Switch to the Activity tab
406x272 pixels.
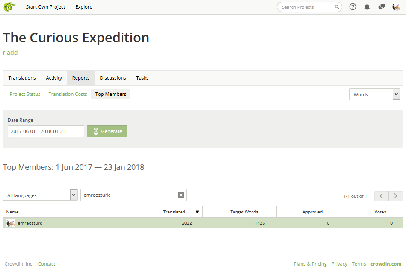(54, 78)
